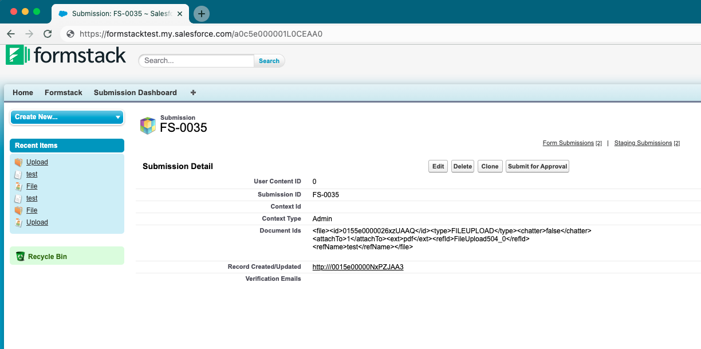Reload the page with the browser refresh icon
This screenshot has height=349, width=701.
48,34
